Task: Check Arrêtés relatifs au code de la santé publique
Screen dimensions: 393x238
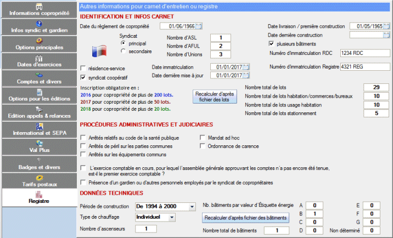Action: (83, 138)
